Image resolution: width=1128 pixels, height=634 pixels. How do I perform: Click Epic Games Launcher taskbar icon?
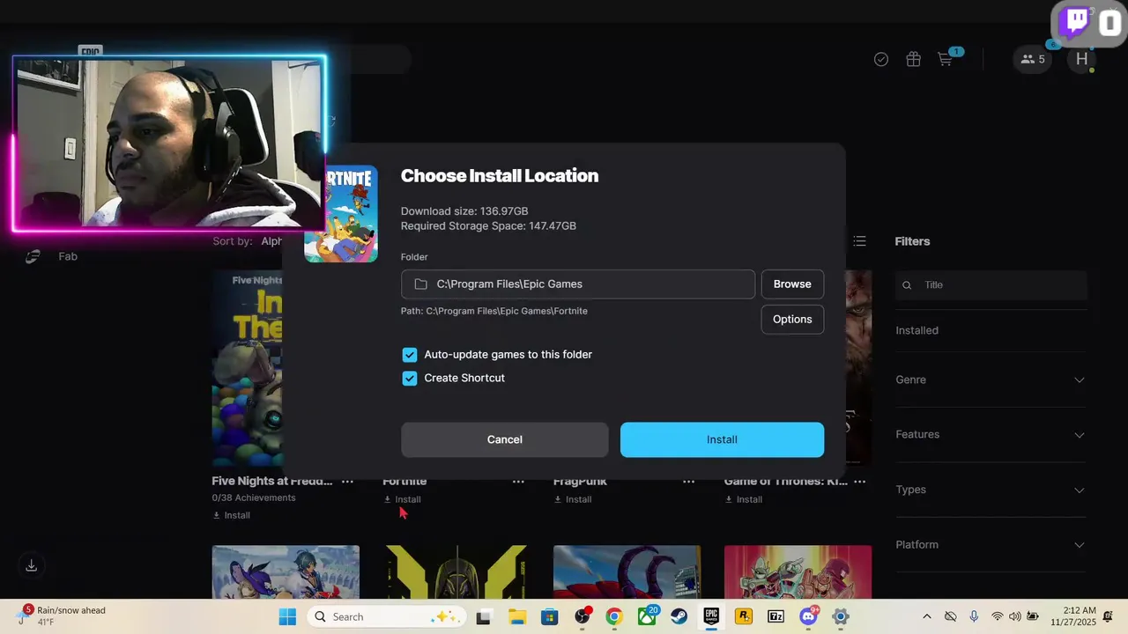tap(711, 617)
